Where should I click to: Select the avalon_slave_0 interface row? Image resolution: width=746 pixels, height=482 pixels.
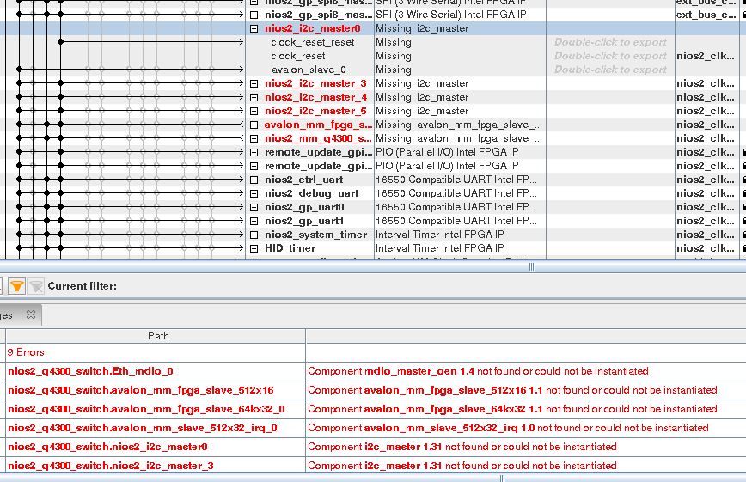click(309, 70)
